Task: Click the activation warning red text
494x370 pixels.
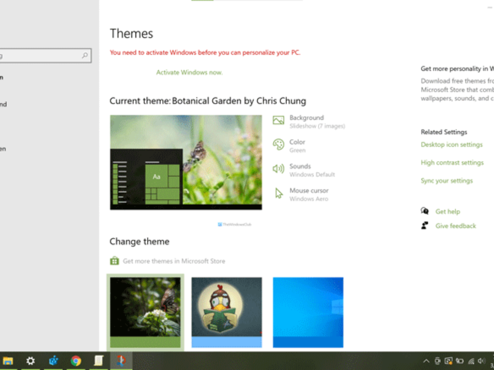Action: coord(205,53)
